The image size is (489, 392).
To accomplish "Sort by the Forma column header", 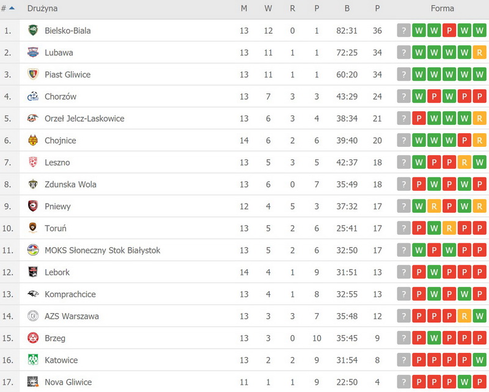I will (x=442, y=9).
